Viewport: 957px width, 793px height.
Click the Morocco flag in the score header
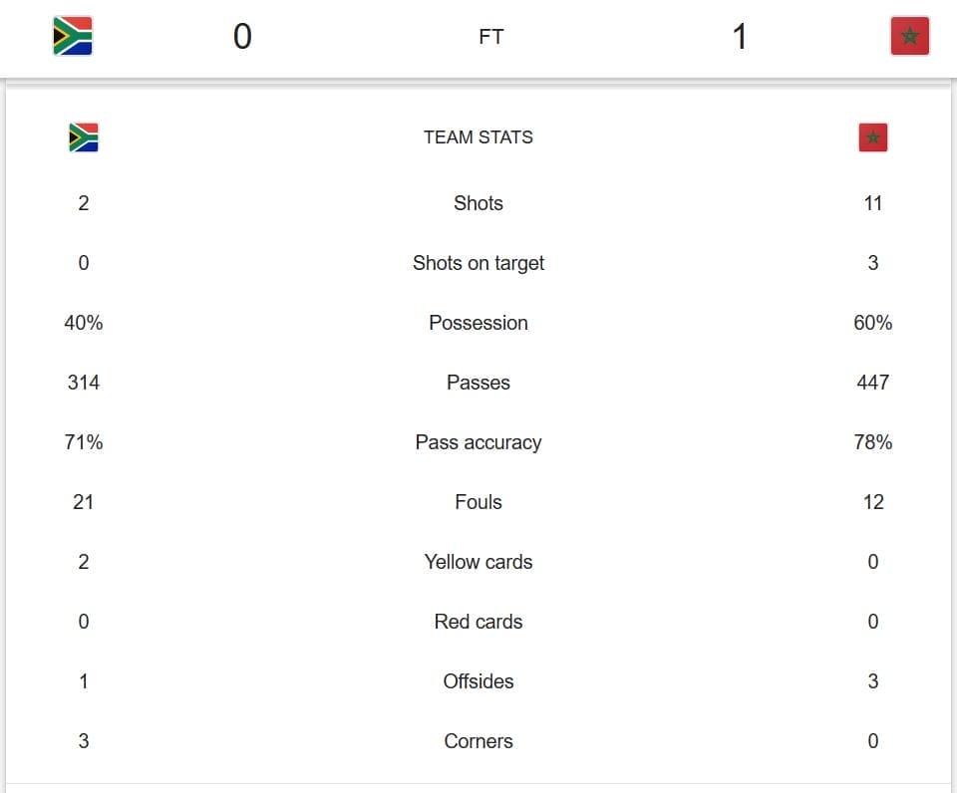(909, 36)
